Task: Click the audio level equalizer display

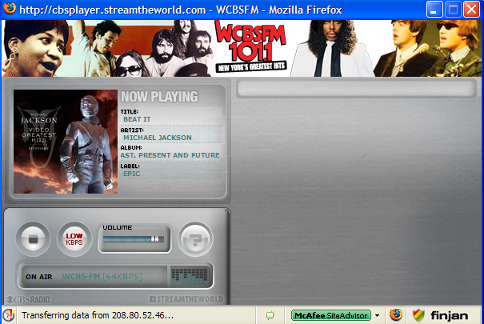Action: (x=190, y=276)
